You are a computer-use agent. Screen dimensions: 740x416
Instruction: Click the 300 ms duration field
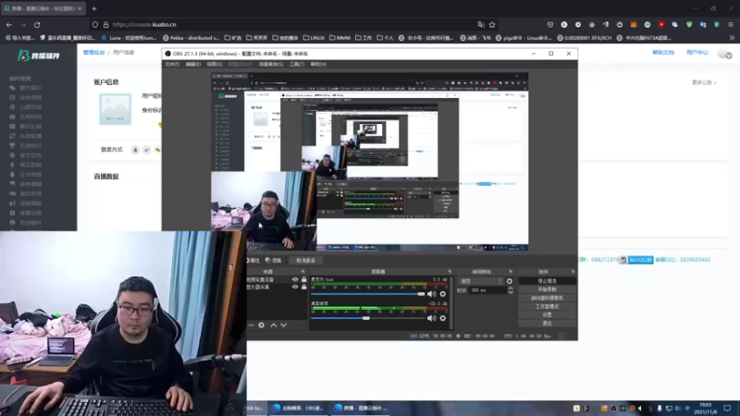tap(487, 290)
